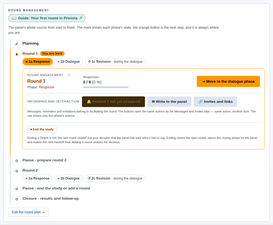Open Edit the round plan link

click(x=28, y=212)
